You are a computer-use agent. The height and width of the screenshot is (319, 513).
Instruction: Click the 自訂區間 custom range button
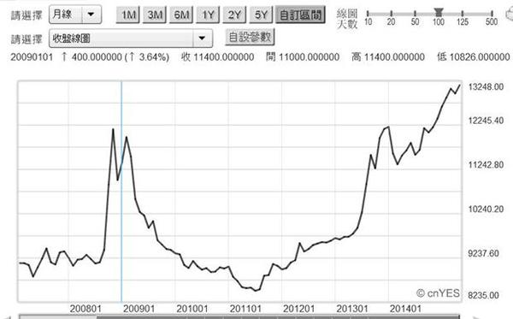coord(300,15)
